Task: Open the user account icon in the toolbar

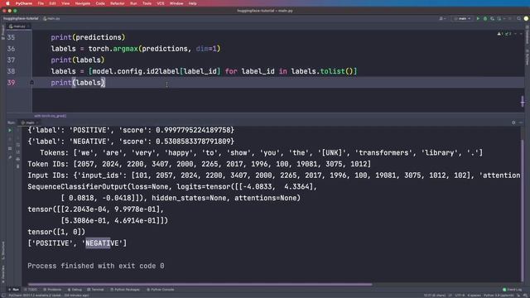Action: click(x=442, y=18)
